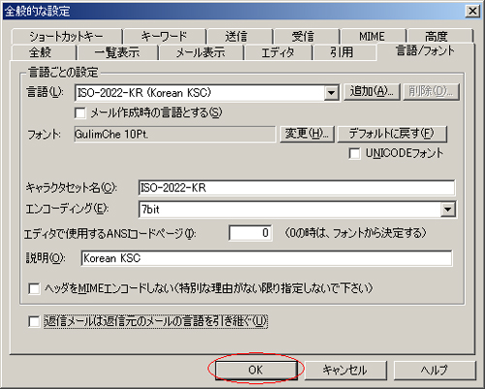485x389 pixels.
Task: Toggle ヘッダをMIMEエンコードしない checkbox
Action: point(34,288)
